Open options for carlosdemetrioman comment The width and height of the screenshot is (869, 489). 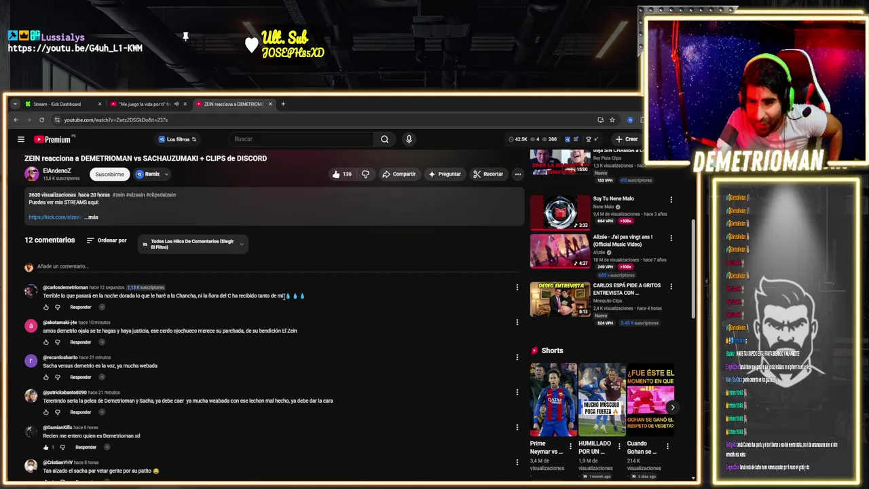point(517,287)
